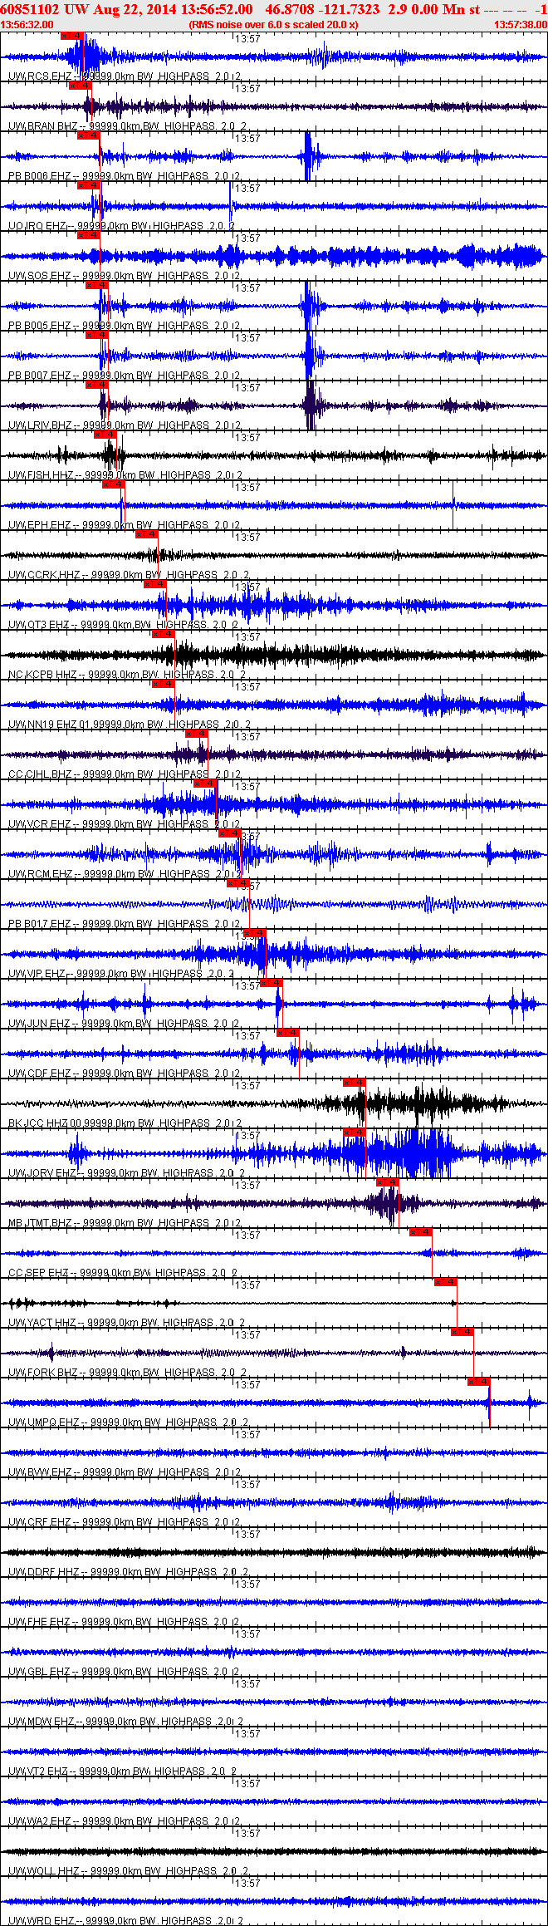The height and width of the screenshot is (1926, 548).
Task: Click the pick flag on BK.JCC trace
Action: pos(355,1083)
